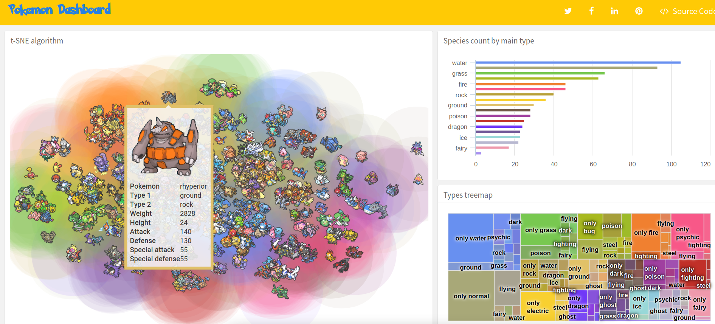Select the 'only bug' treemap block
This screenshot has width=715, height=324.
(589, 227)
